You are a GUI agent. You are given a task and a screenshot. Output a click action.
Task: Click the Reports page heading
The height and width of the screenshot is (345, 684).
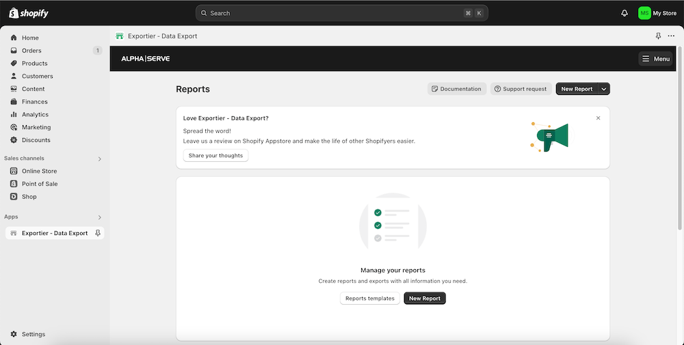193,89
